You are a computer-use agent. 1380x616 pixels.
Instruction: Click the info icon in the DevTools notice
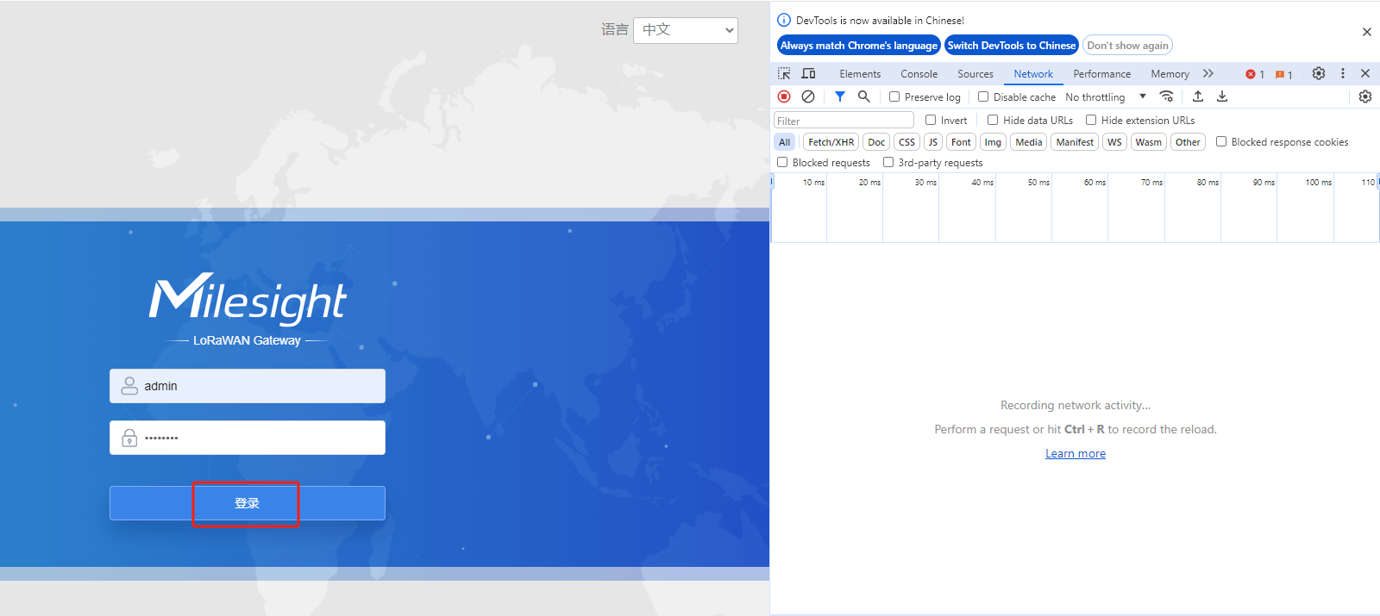click(x=784, y=20)
